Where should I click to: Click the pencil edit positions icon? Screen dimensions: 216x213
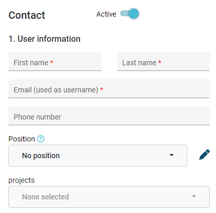(204, 155)
